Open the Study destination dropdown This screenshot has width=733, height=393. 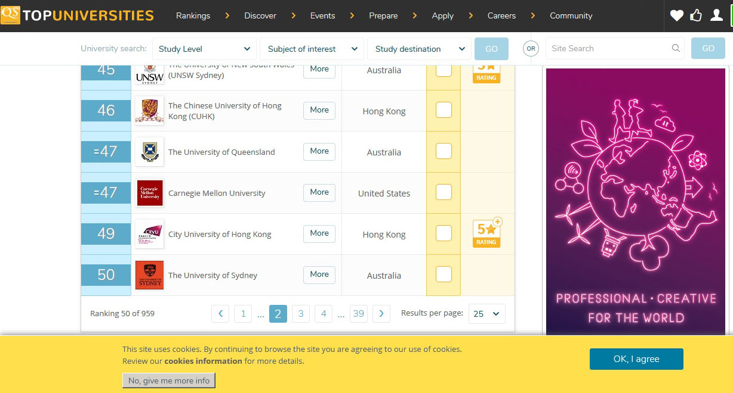coord(419,49)
